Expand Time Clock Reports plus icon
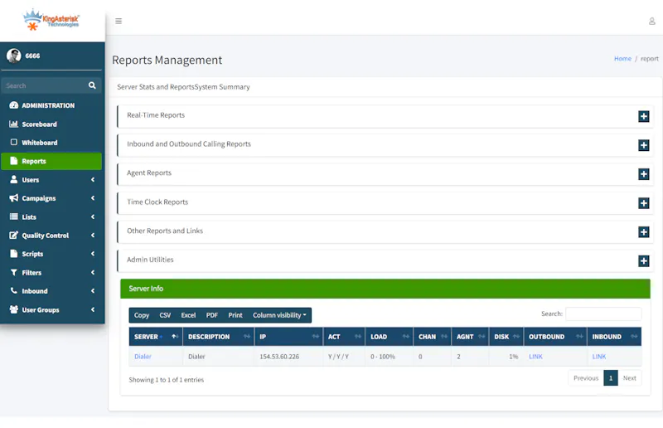 (x=644, y=203)
